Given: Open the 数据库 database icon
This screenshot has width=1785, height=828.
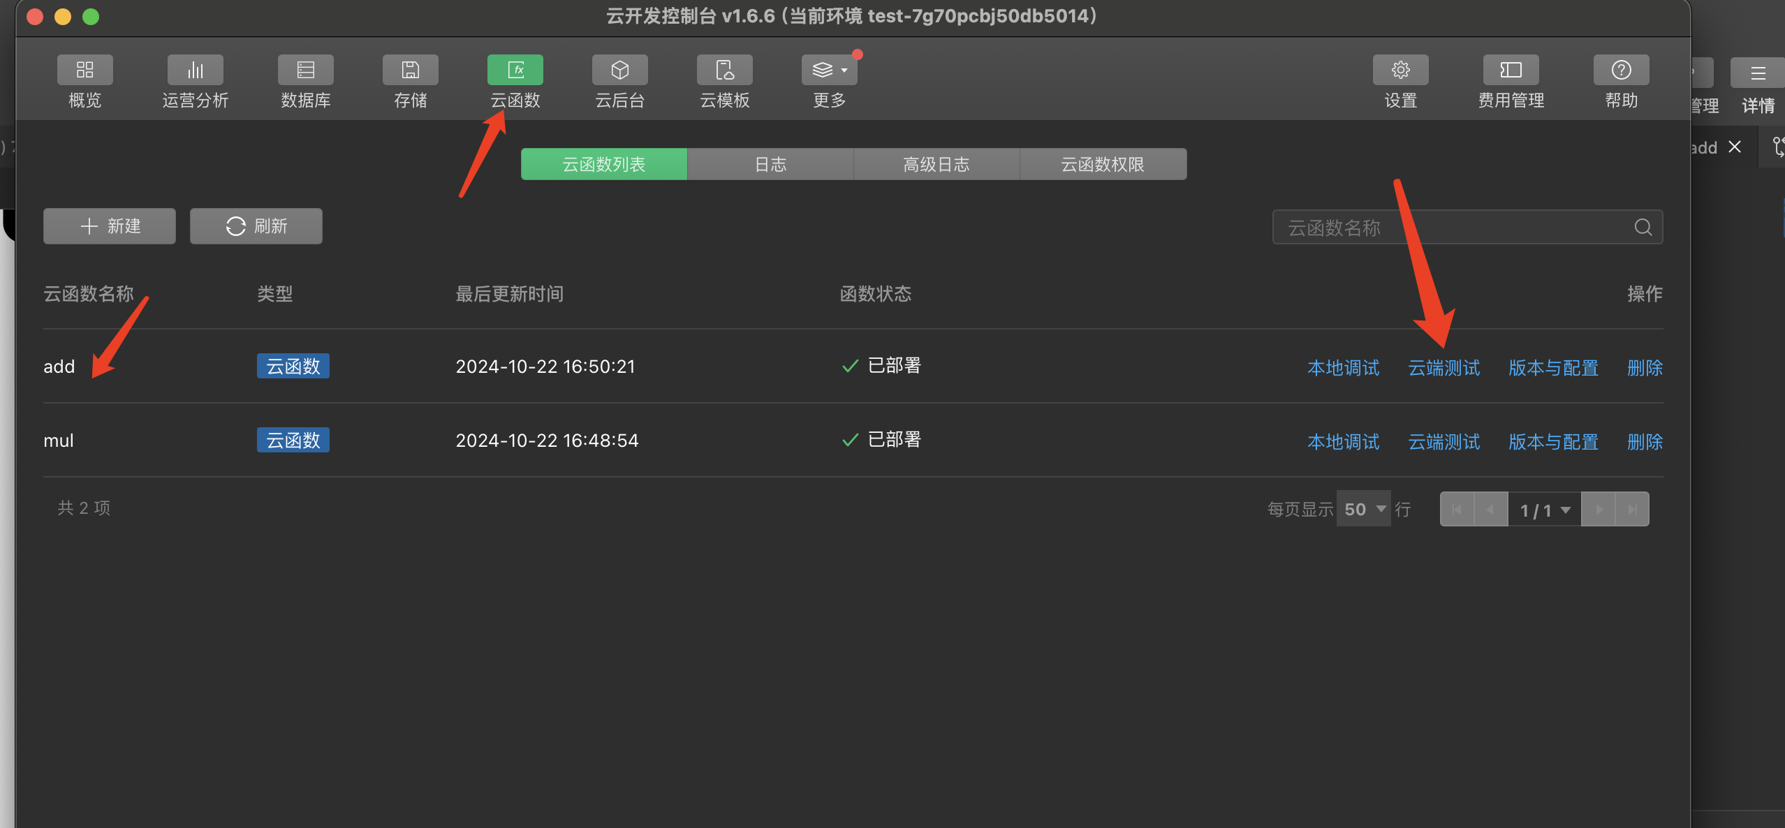Looking at the screenshot, I should click(x=305, y=71).
